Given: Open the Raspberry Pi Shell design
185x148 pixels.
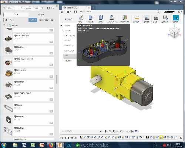Looking at the screenshot, I should (x=29, y=62).
